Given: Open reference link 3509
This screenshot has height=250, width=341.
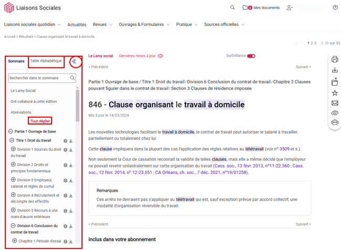Looking at the screenshot, I should tap(284, 149).
